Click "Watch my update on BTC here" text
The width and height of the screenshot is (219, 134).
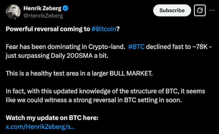coord(52,119)
